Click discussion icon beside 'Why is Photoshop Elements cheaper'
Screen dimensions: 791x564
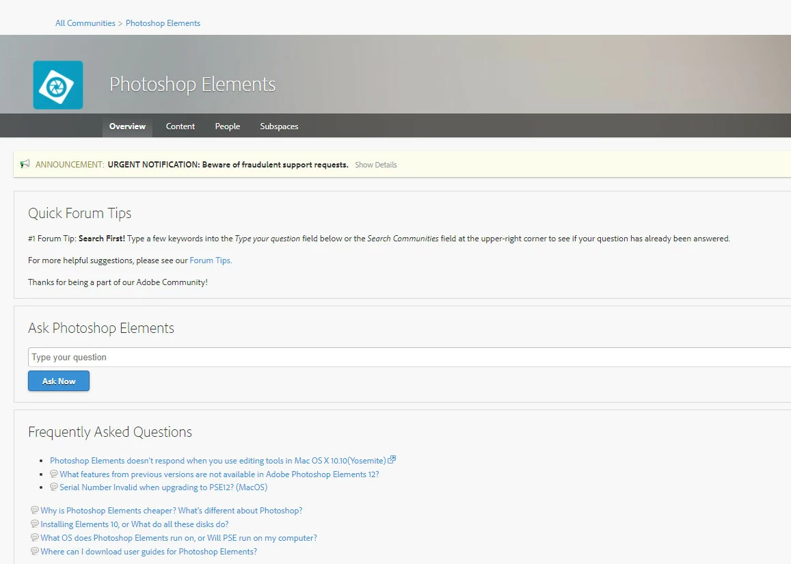pyautogui.click(x=35, y=510)
